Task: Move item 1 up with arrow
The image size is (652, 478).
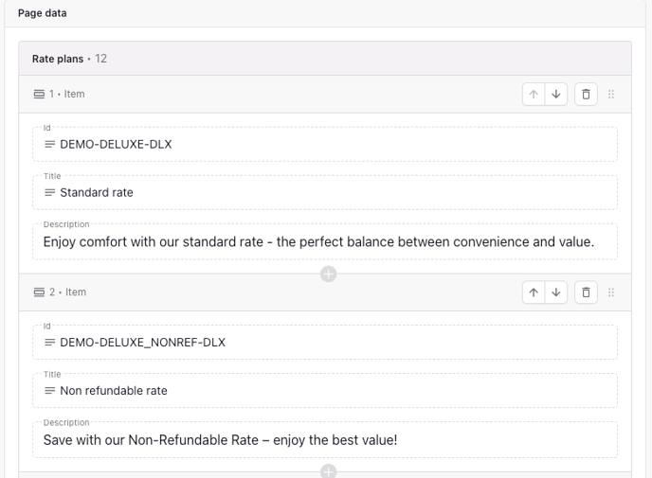Action: point(534,95)
